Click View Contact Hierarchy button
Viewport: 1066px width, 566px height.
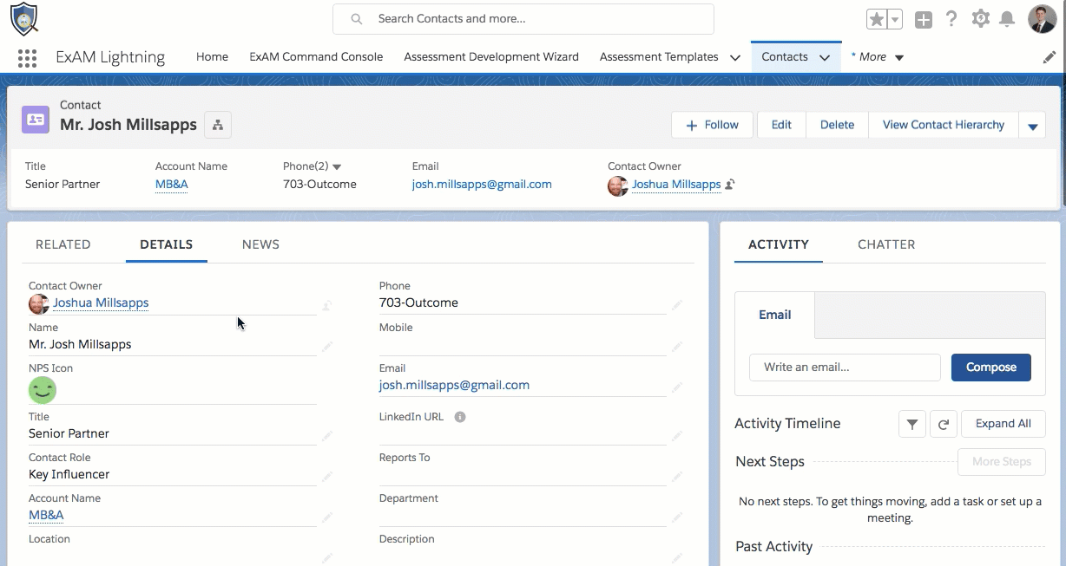(x=944, y=125)
